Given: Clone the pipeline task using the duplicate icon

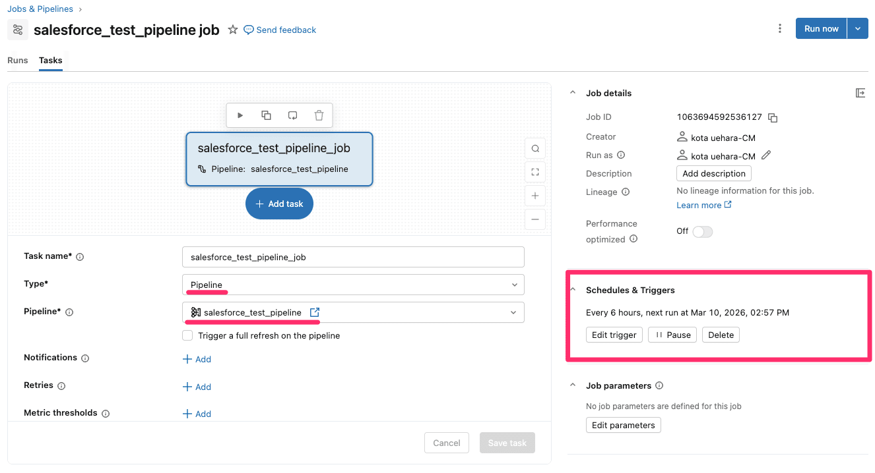Looking at the screenshot, I should (x=267, y=115).
